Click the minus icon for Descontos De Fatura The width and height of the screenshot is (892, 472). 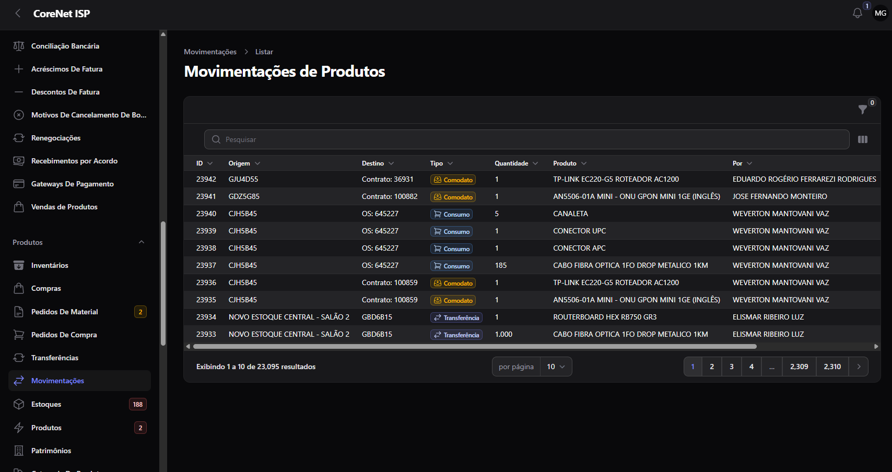[19, 92]
